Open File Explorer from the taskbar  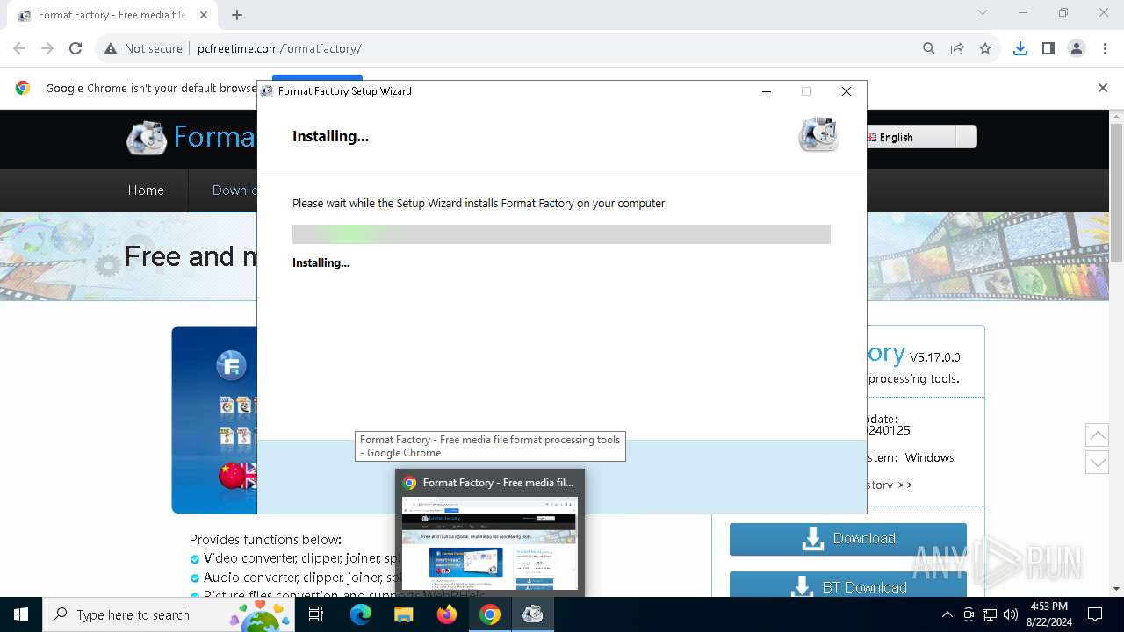tap(404, 614)
